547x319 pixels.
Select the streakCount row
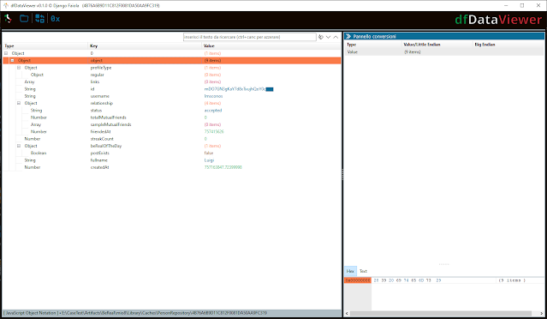click(172, 139)
